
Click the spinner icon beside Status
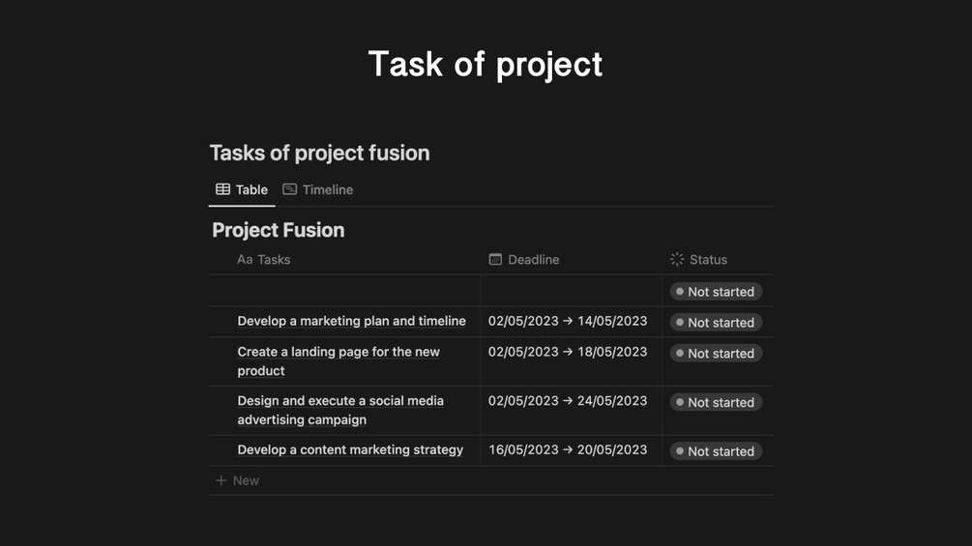pos(677,259)
